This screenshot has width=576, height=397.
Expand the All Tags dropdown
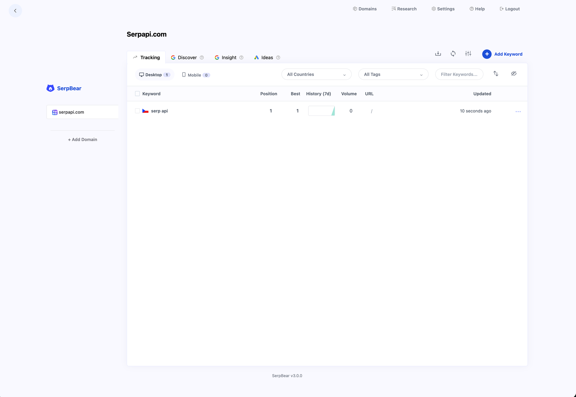point(393,74)
